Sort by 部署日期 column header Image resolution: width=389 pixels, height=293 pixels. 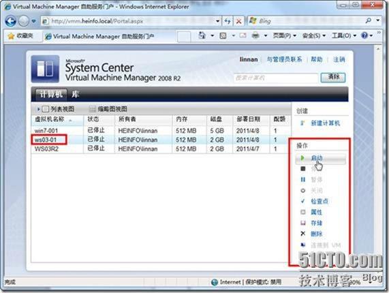click(x=251, y=119)
